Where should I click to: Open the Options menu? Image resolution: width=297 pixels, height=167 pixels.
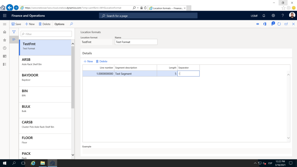(x=59, y=24)
